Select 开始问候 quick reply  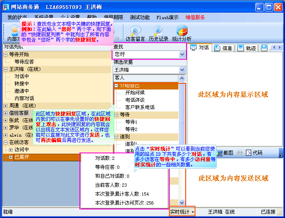(x=134, y=93)
